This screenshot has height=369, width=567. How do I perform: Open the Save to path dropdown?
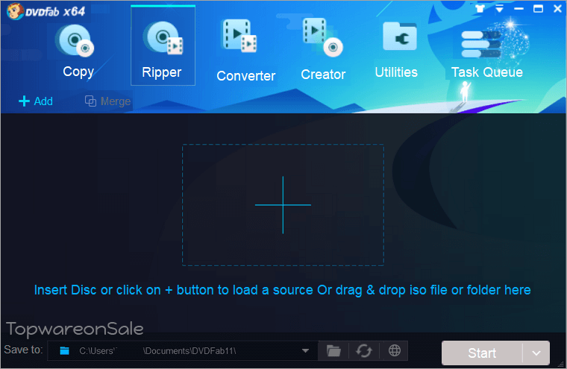point(305,350)
